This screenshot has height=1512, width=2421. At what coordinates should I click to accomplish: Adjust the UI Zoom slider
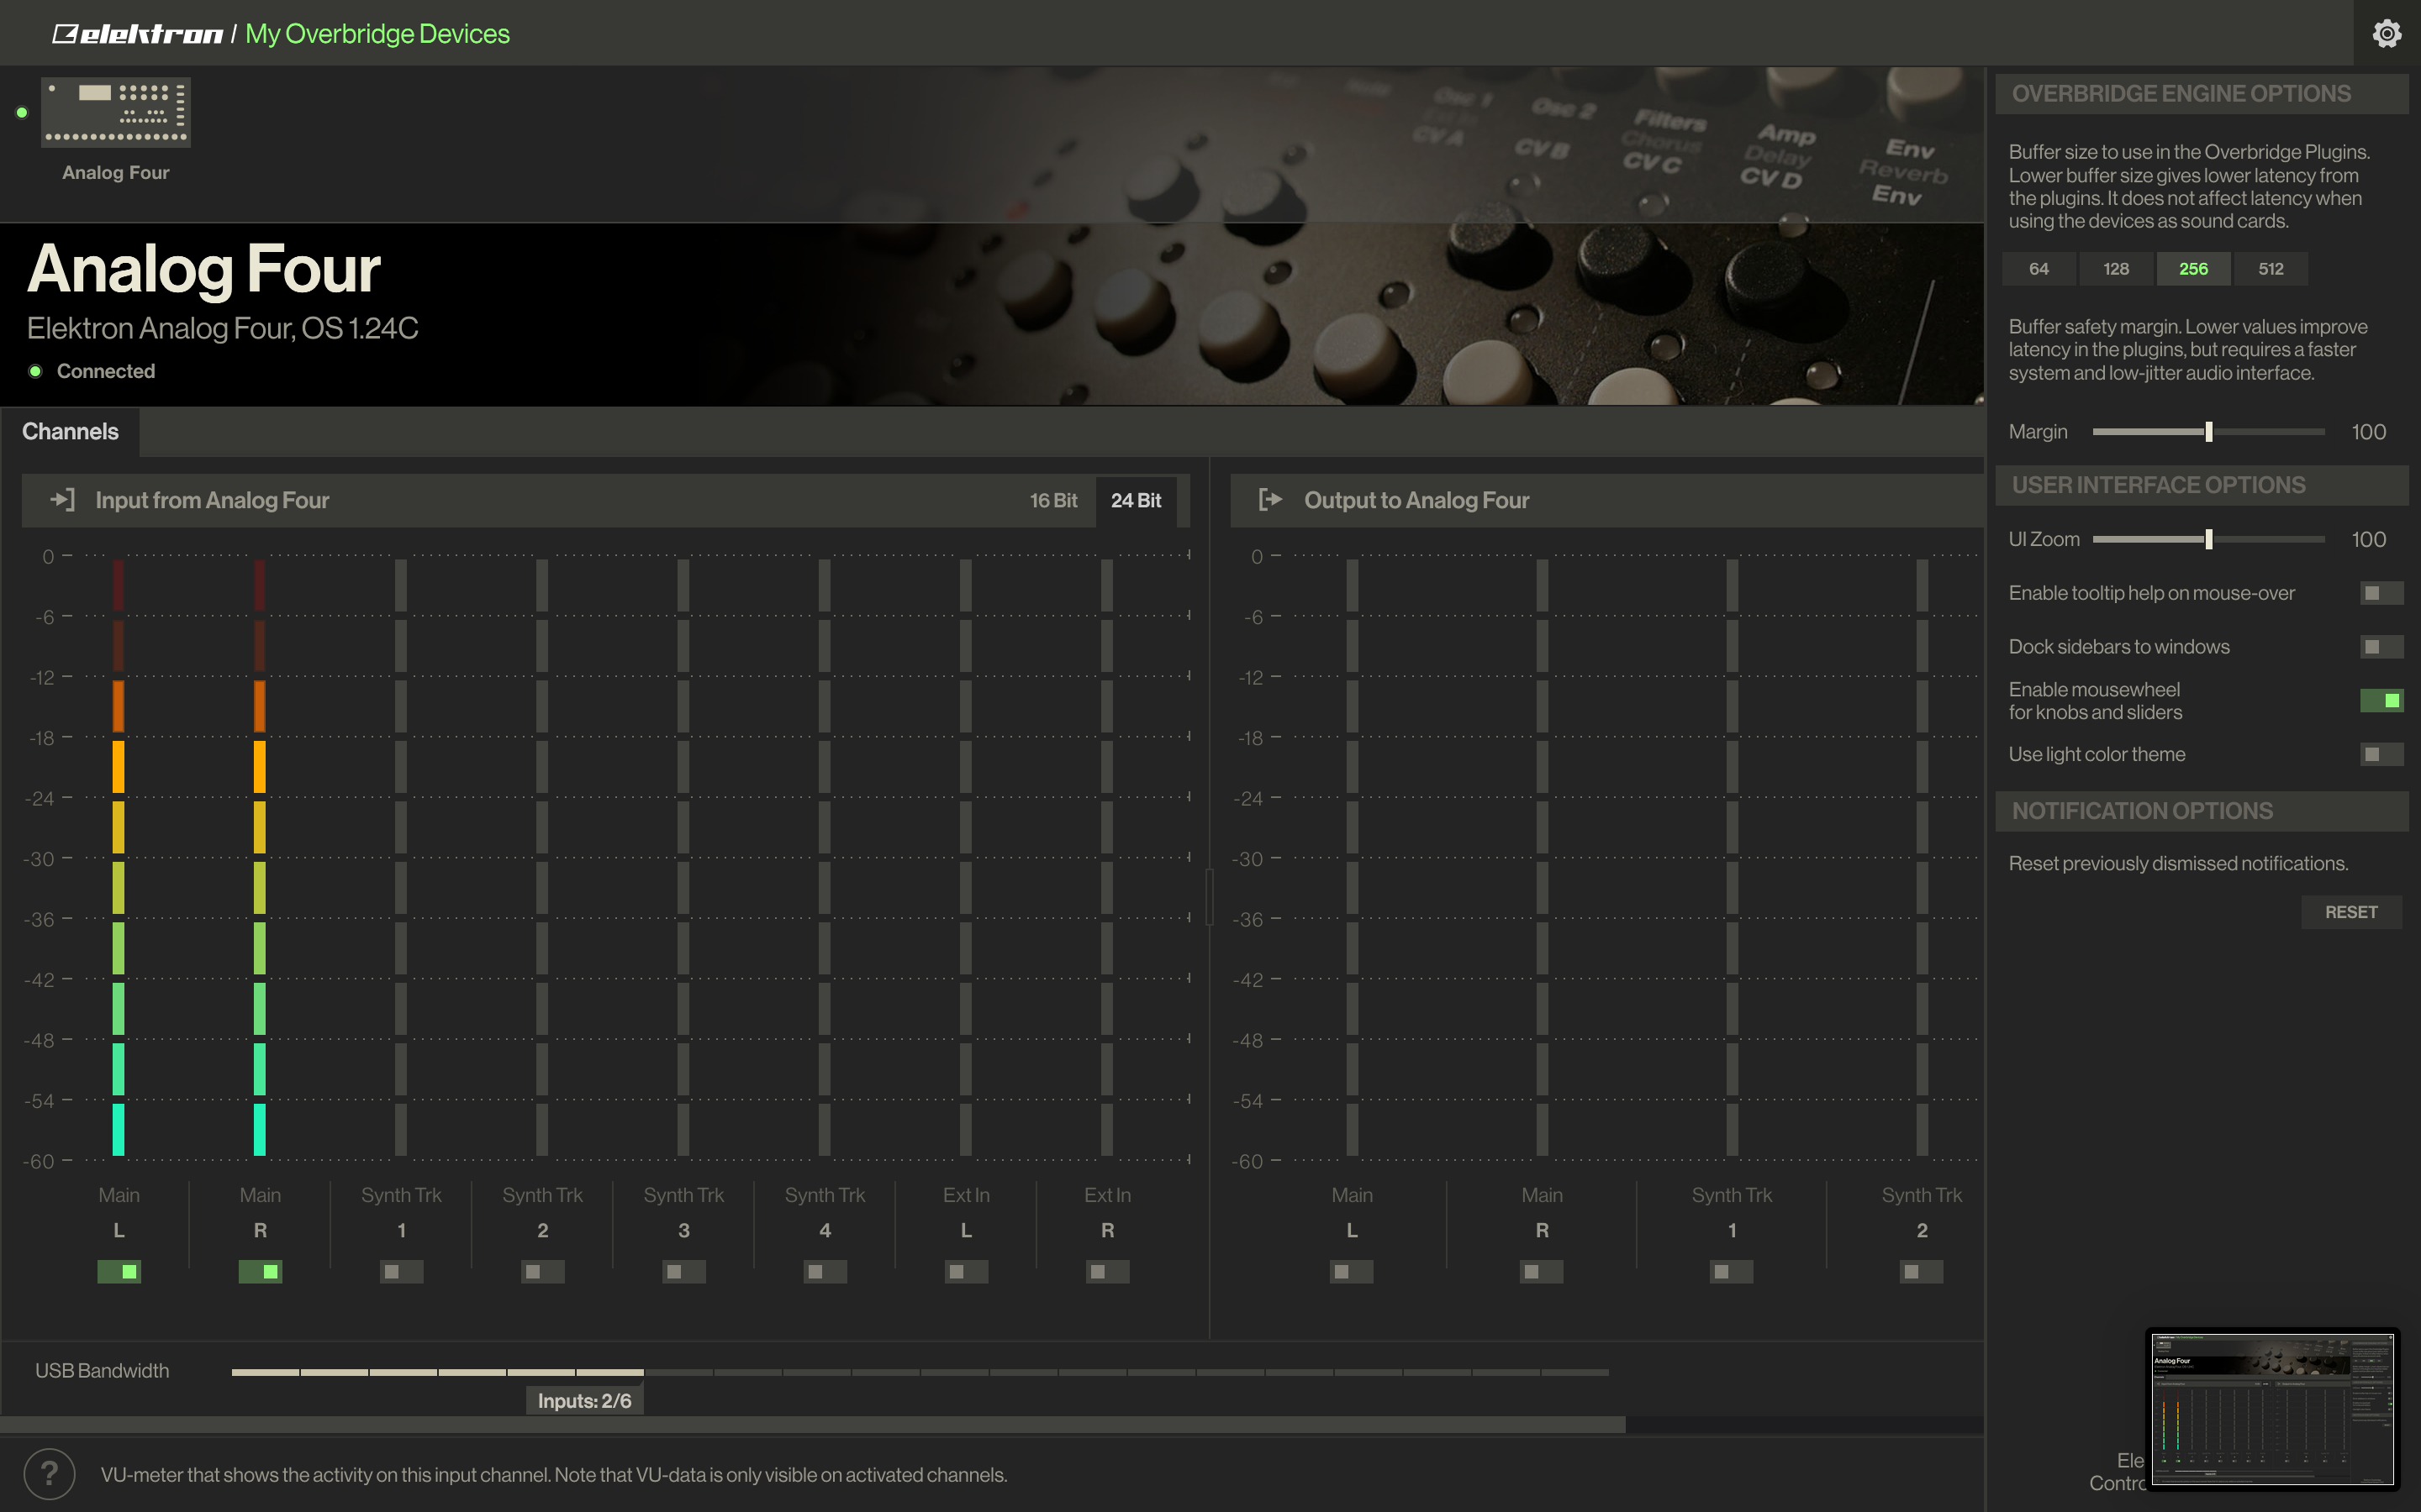coord(2209,539)
